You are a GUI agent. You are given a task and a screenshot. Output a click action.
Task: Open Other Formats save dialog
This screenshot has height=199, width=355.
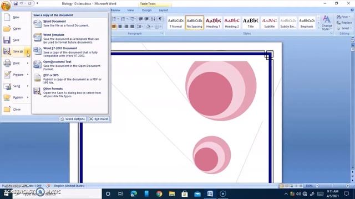70,92
